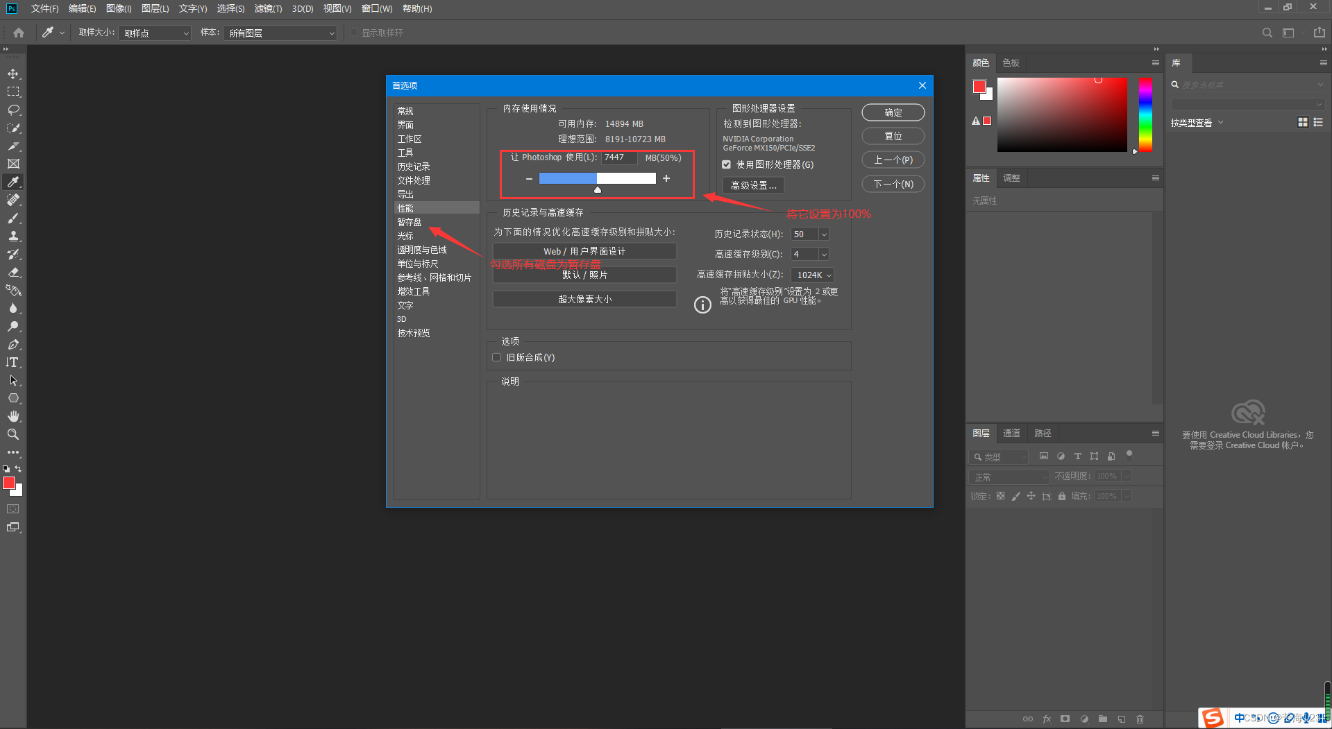Click the 确定 button
The image size is (1332, 729).
[x=893, y=112]
